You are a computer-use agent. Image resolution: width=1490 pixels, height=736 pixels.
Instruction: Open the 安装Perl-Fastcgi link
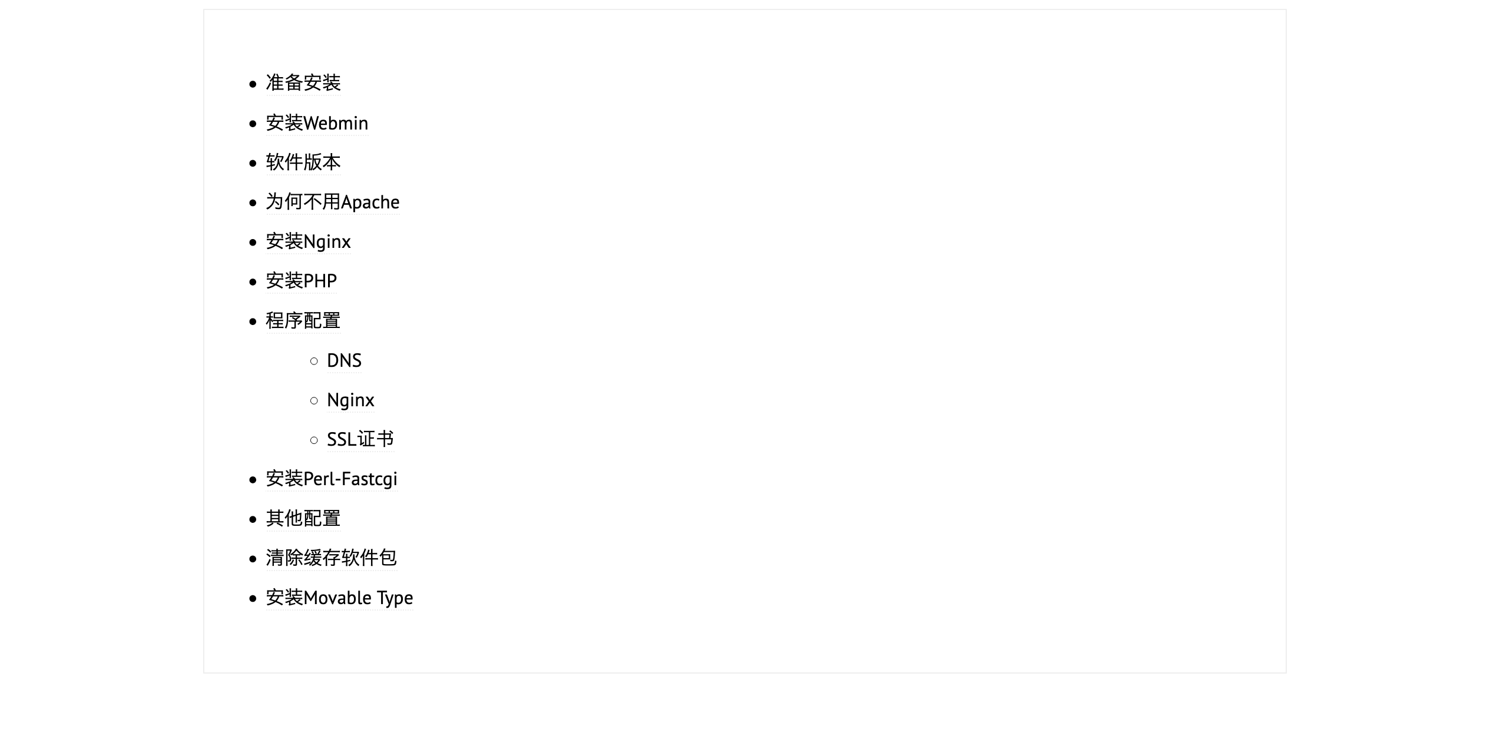tap(332, 479)
